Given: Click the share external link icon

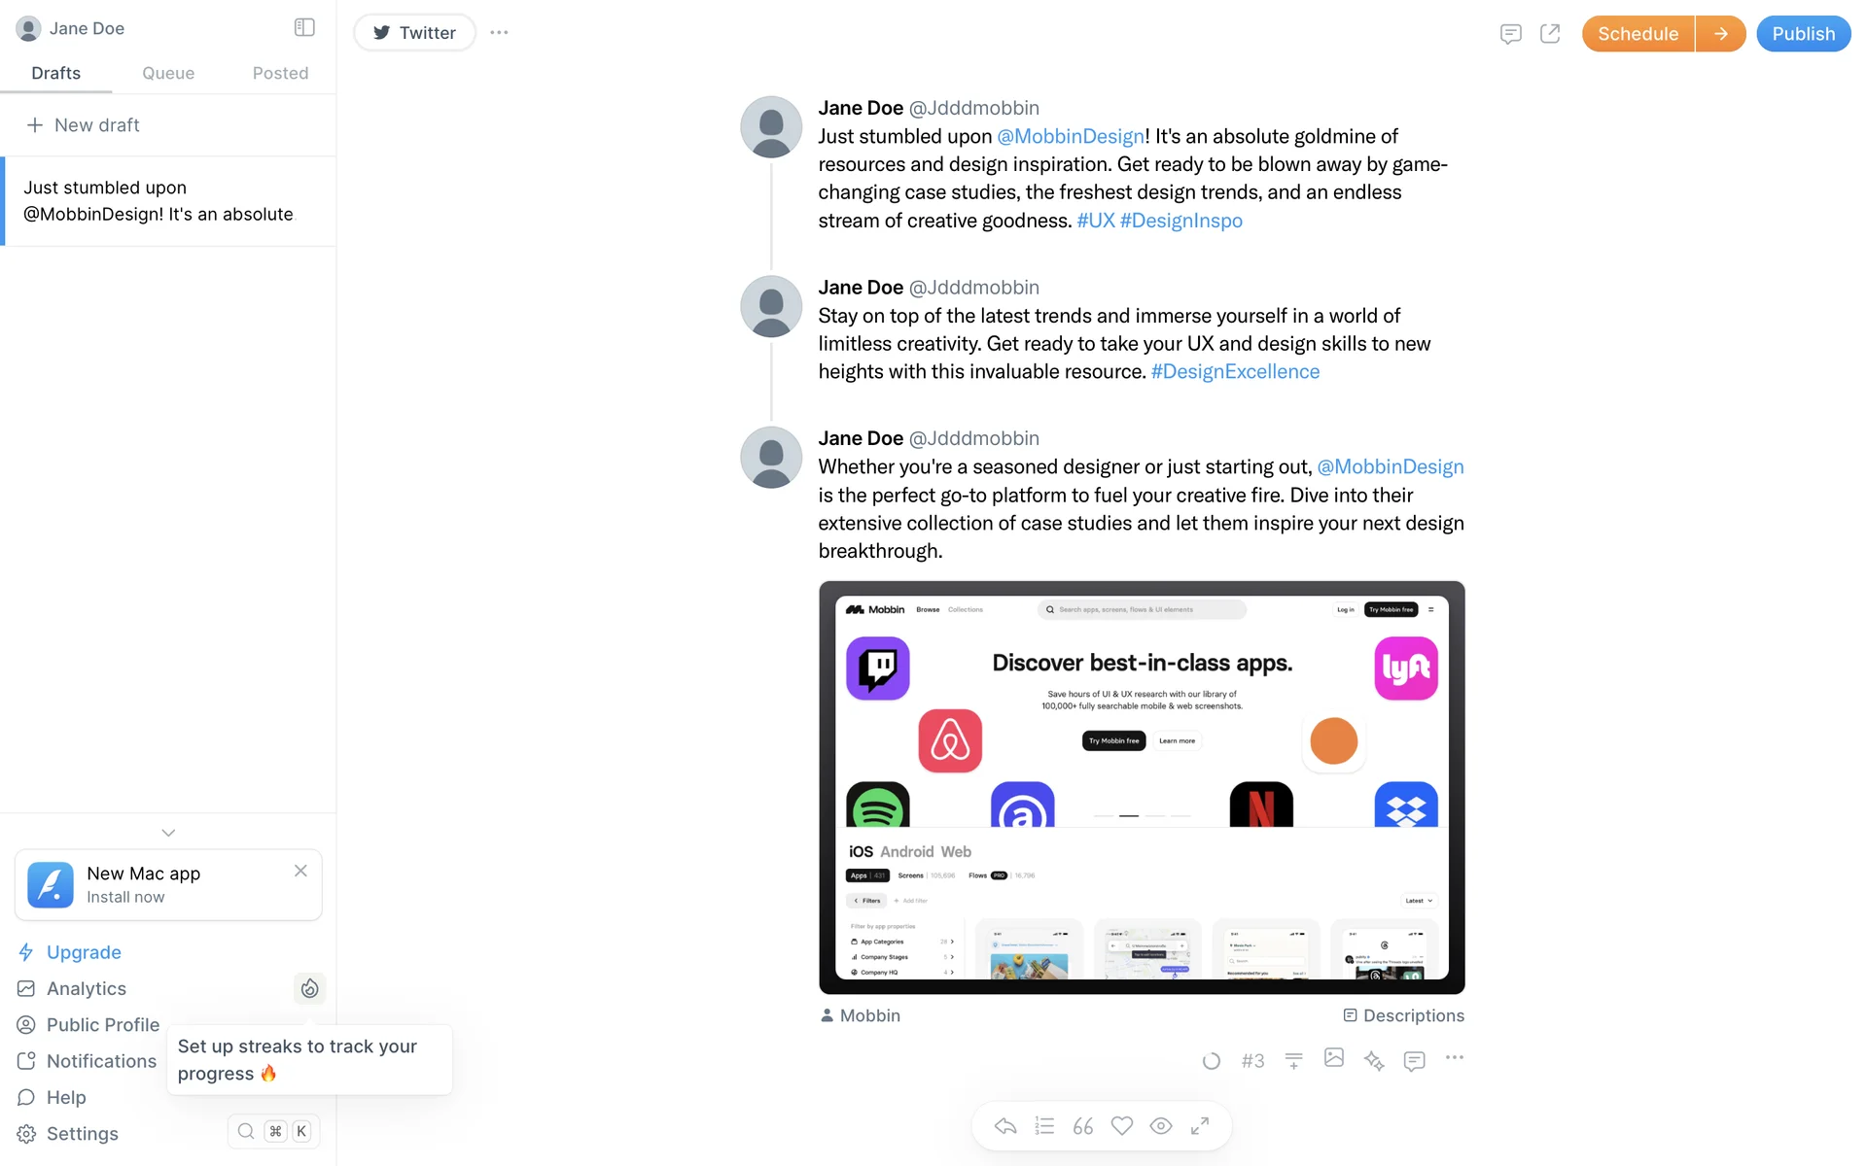Looking at the screenshot, I should coord(1550,34).
